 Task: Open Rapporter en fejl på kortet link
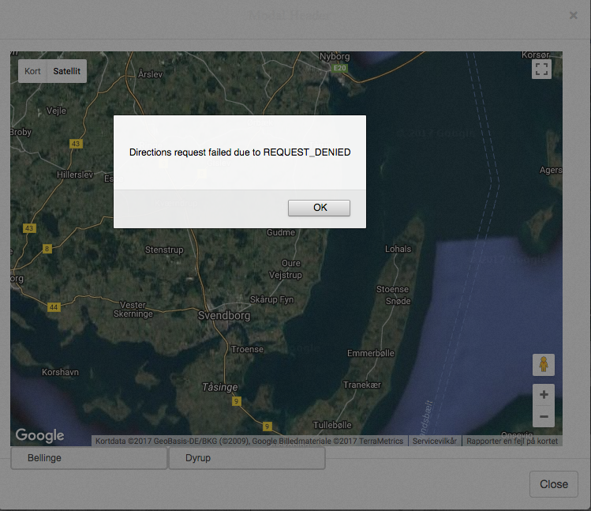point(511,441)
